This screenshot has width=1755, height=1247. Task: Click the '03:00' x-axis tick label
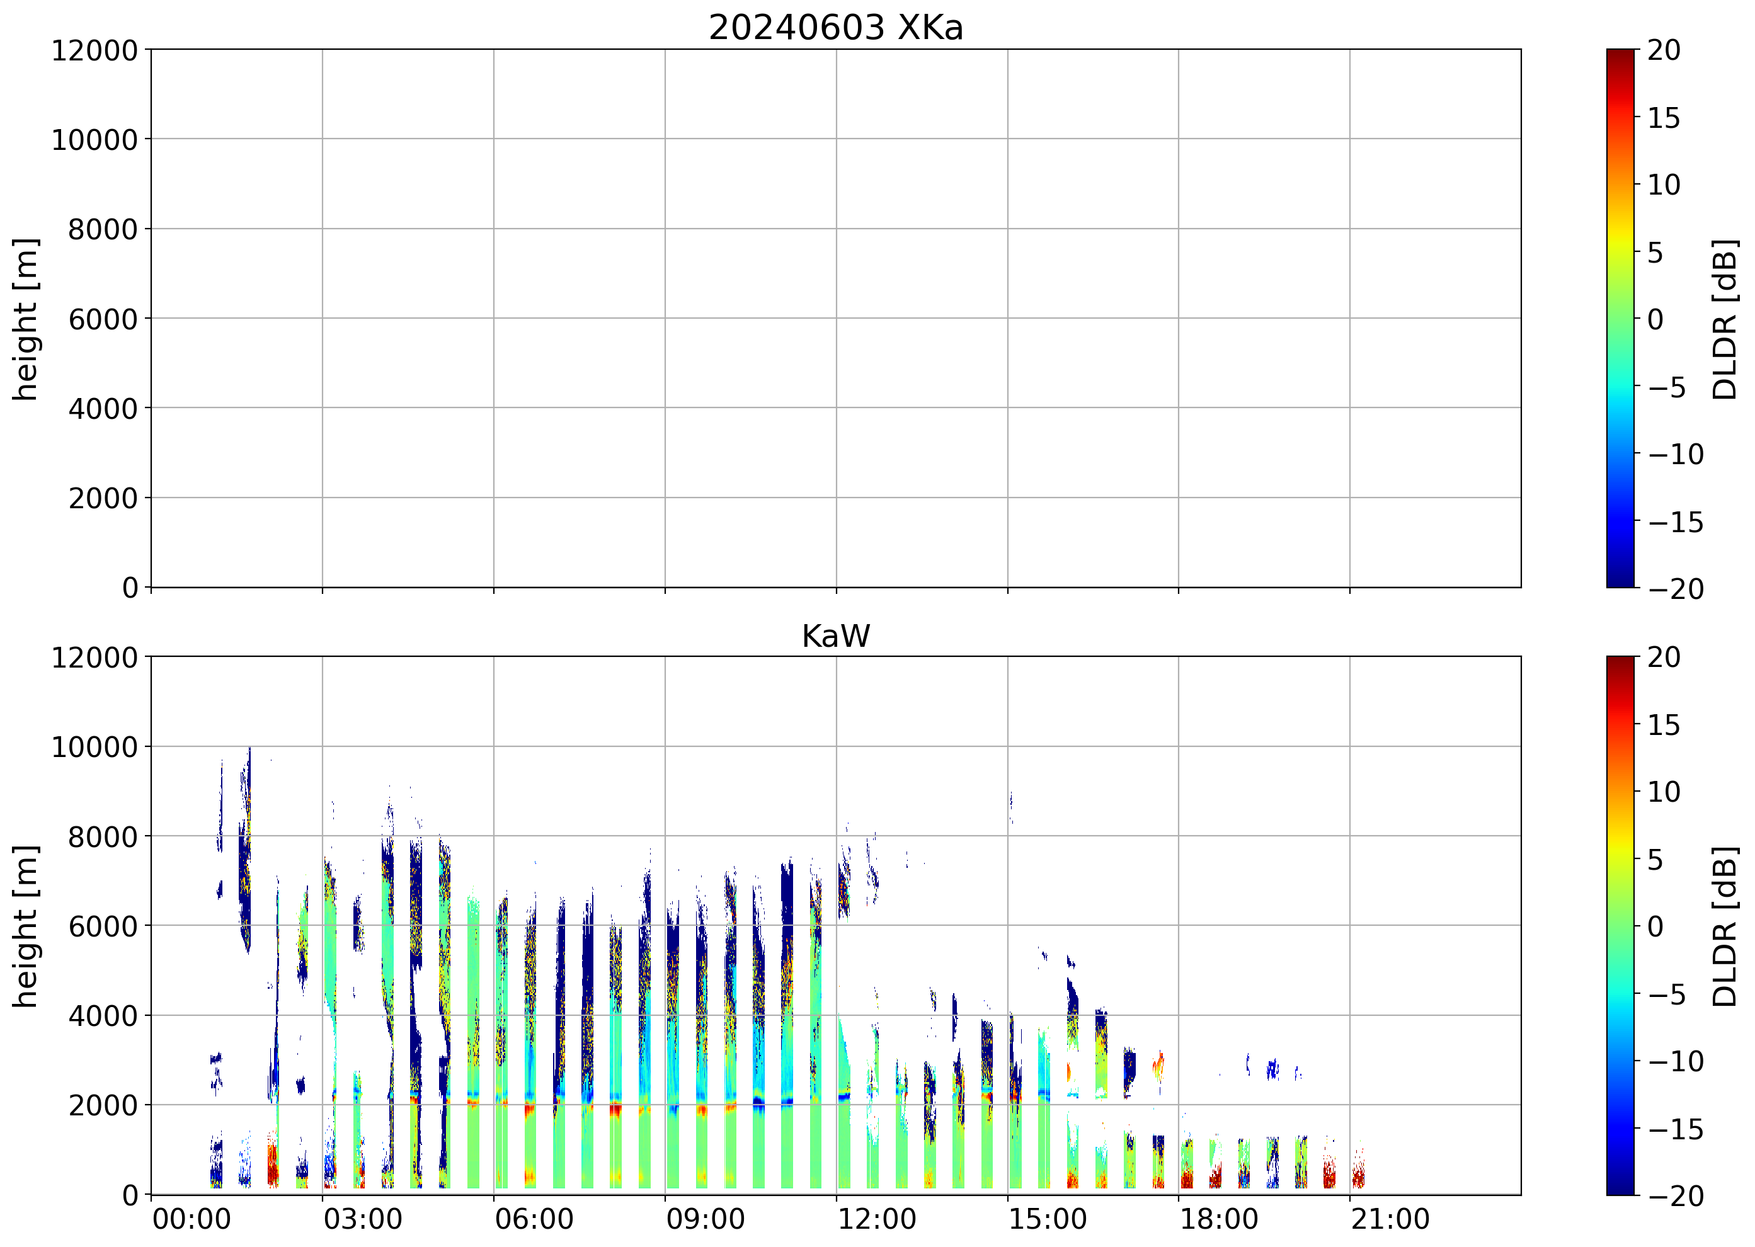(x=362, y=1219)
